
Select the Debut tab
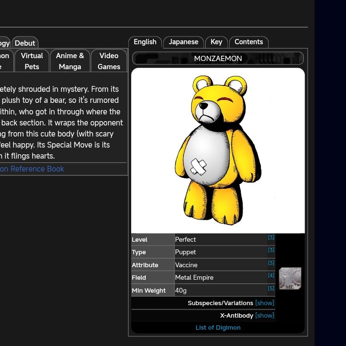25,43
